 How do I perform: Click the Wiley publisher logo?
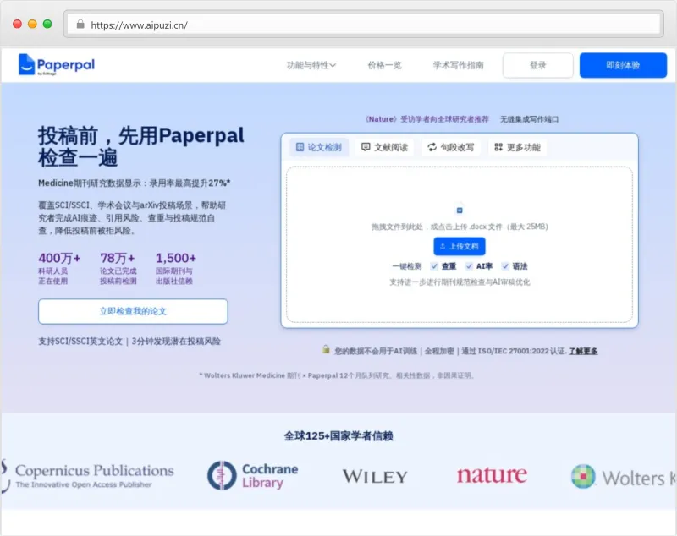click(x=375, y=477)
